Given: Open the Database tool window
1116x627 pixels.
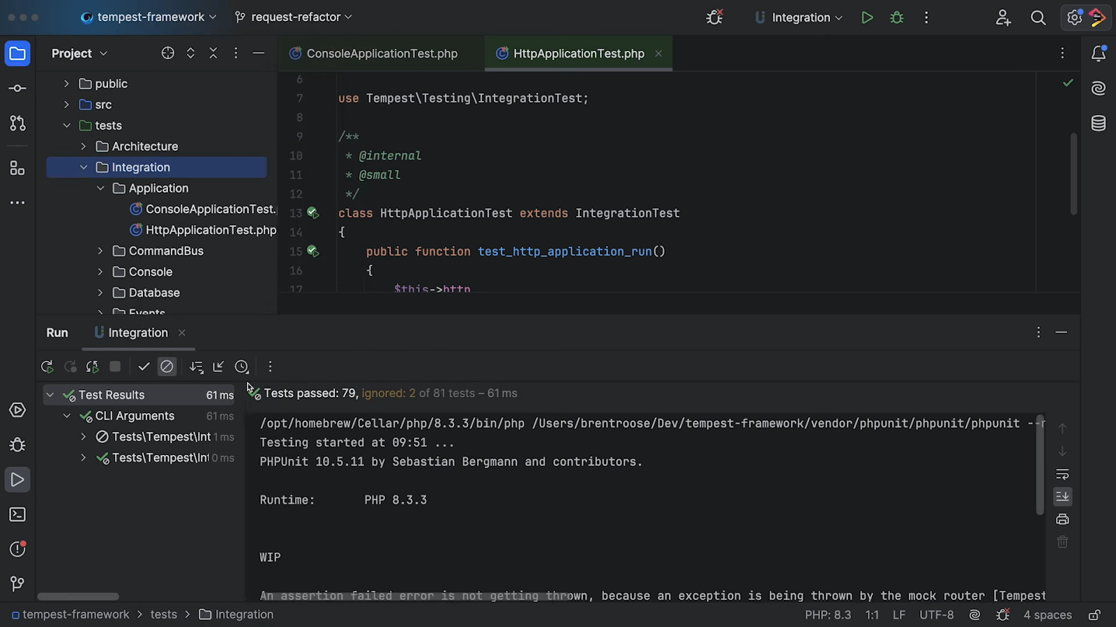Looking at the screenshot, I should (x=1099, y=123).
